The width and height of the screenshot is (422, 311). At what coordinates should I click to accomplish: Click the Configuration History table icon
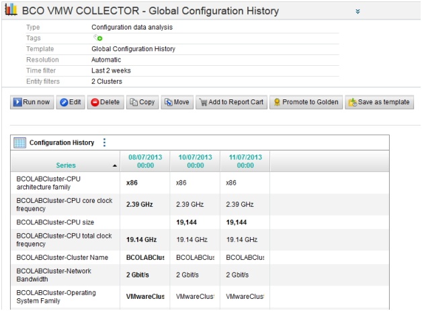(x=19, y=142)
